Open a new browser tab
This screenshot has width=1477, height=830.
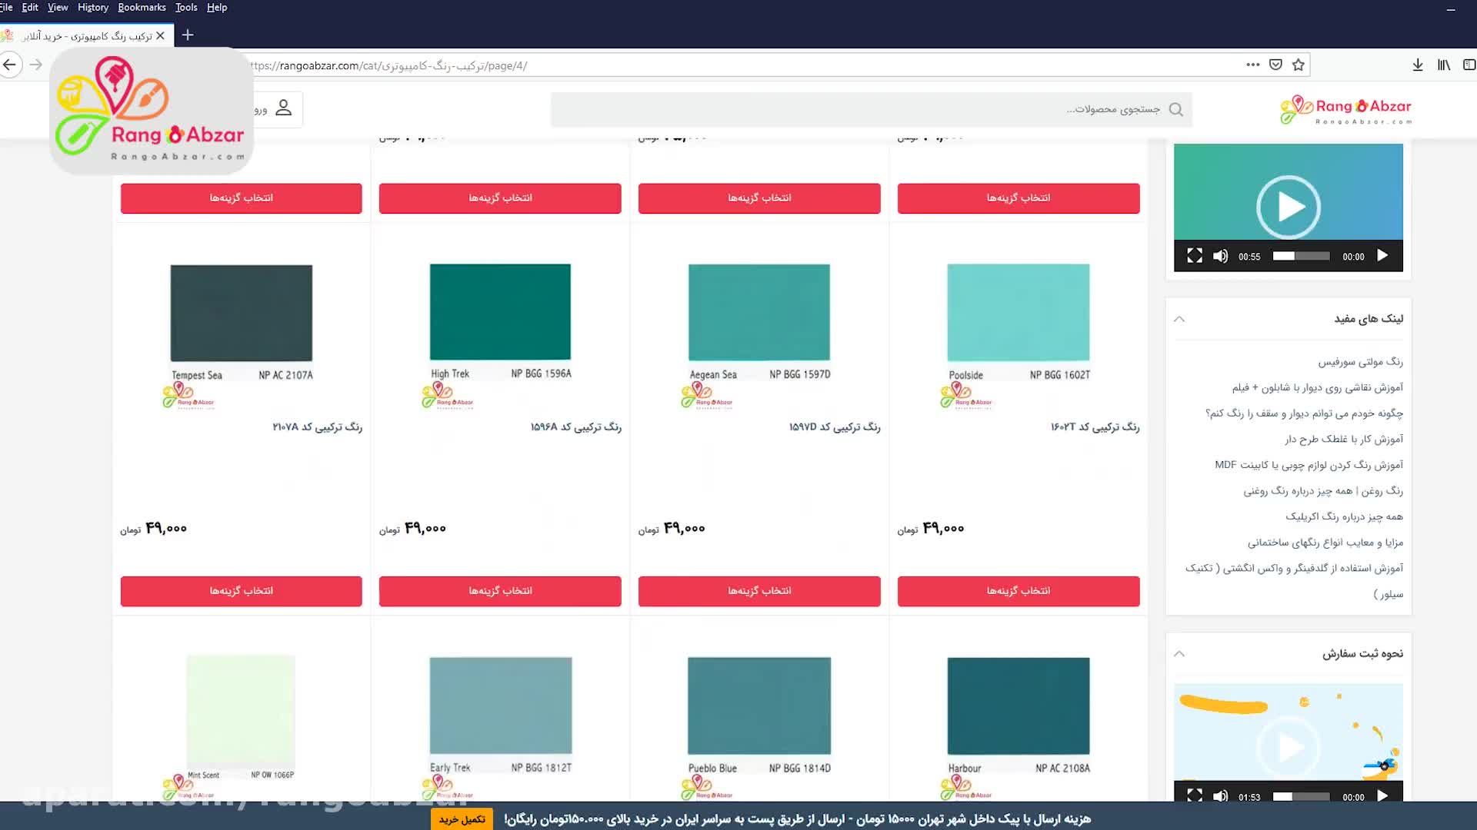pos(188,35)
